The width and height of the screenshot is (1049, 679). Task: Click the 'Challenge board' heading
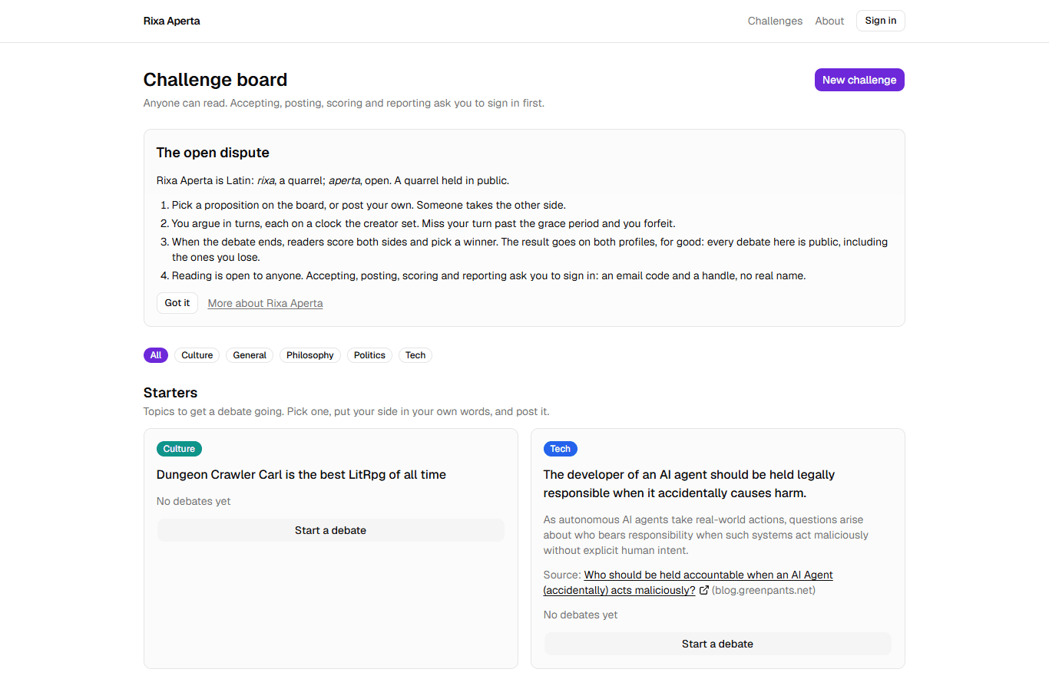216,80
